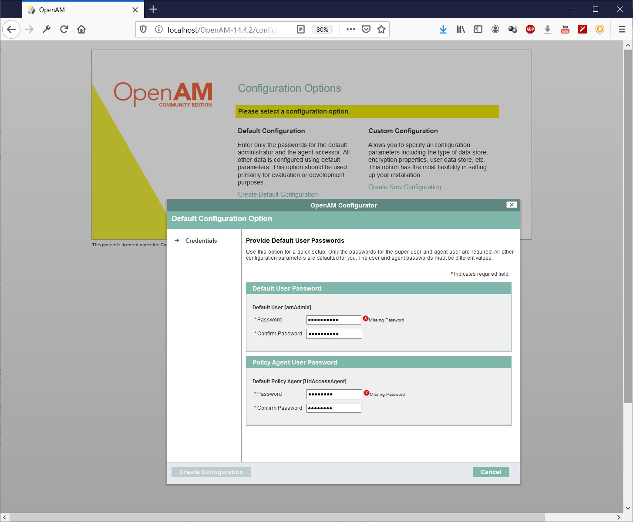
Task: Click the Create New Configuration link
Action: click(404, 187)
